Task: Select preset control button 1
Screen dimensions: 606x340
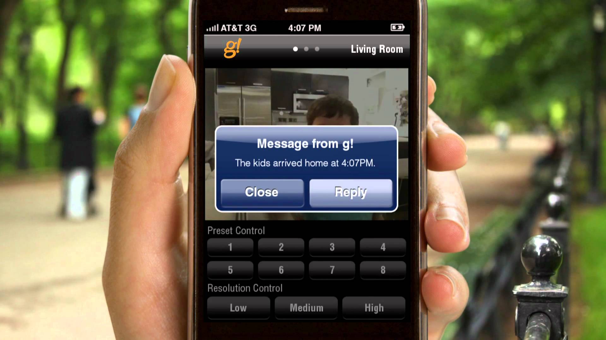Action: click(231, 247)
